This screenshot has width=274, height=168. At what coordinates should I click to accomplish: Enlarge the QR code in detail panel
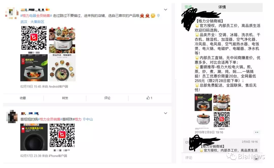pyautogui.click(x=221, y=120)
